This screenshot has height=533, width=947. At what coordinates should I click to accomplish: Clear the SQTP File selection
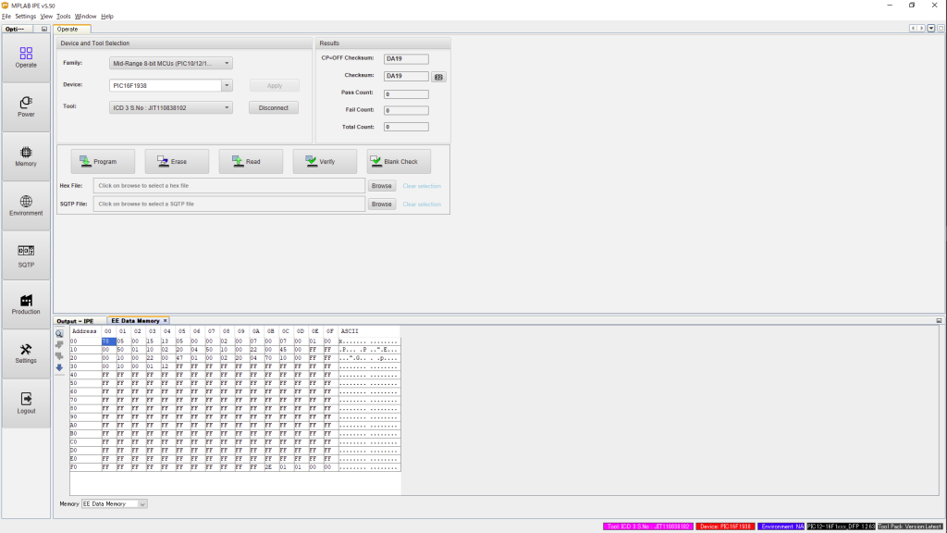(x=422, y=205)
